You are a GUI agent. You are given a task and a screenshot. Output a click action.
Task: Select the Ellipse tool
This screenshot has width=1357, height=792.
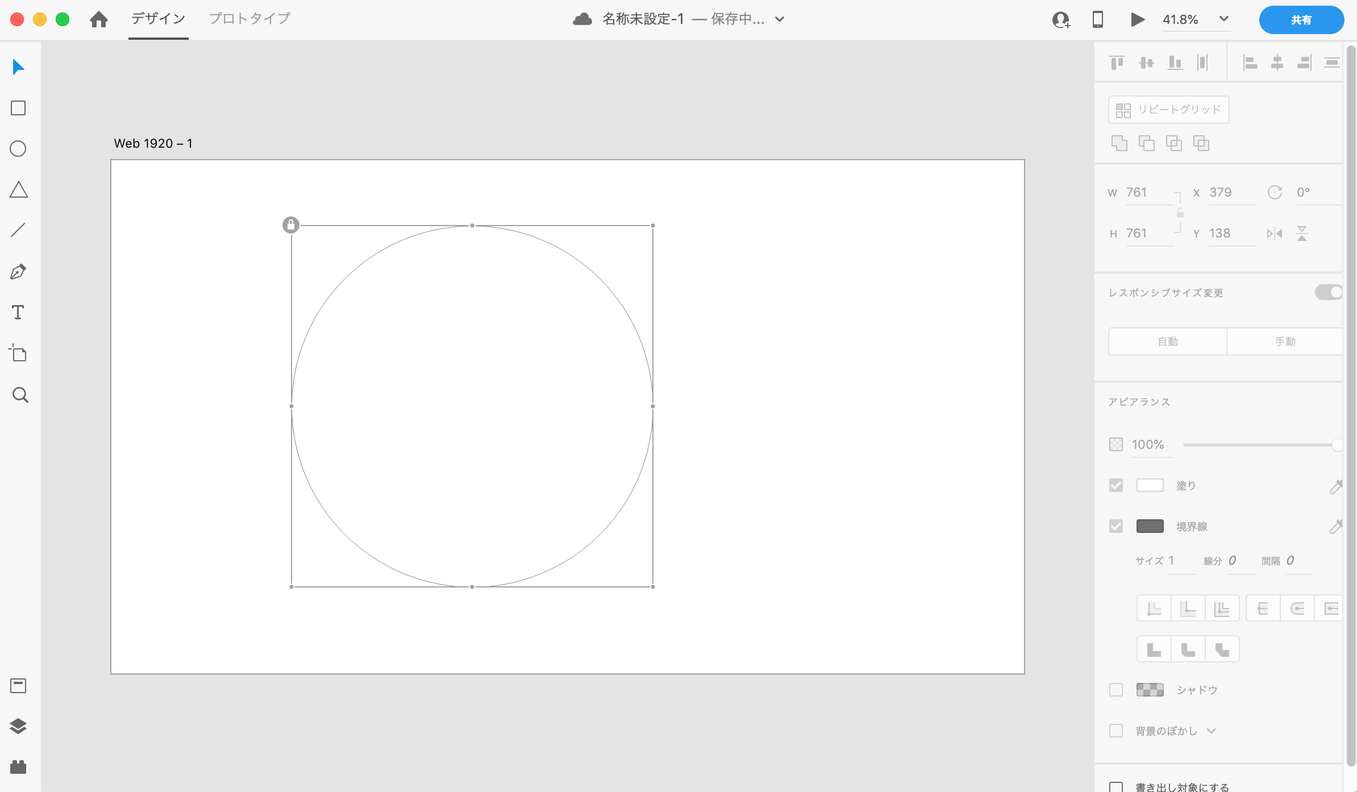tap(18, 149)
